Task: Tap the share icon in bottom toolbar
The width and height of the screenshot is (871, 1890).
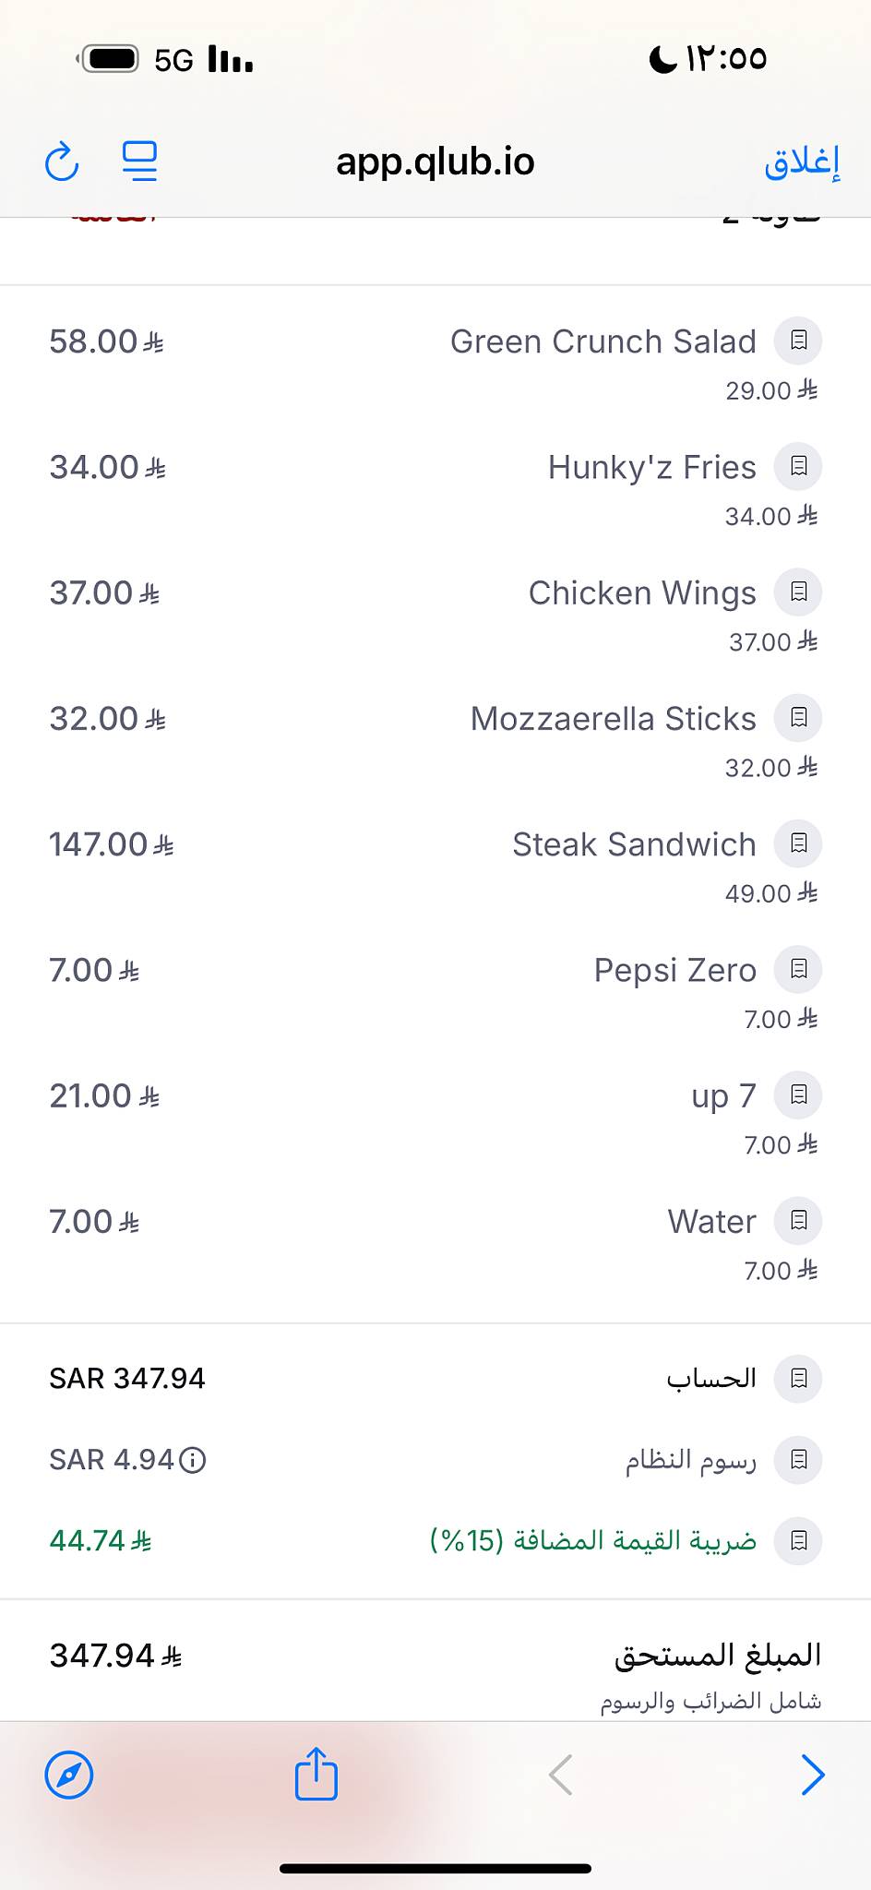Action: [316, 1773]
